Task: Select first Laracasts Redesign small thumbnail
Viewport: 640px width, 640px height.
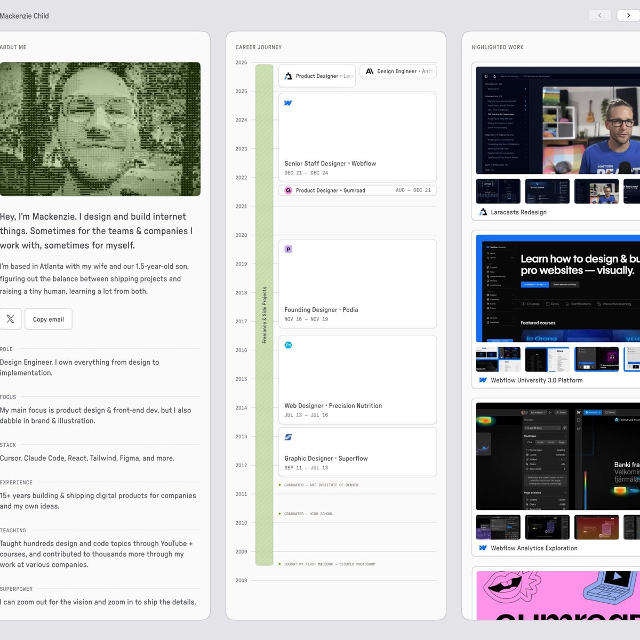Action: coord(498,191)
